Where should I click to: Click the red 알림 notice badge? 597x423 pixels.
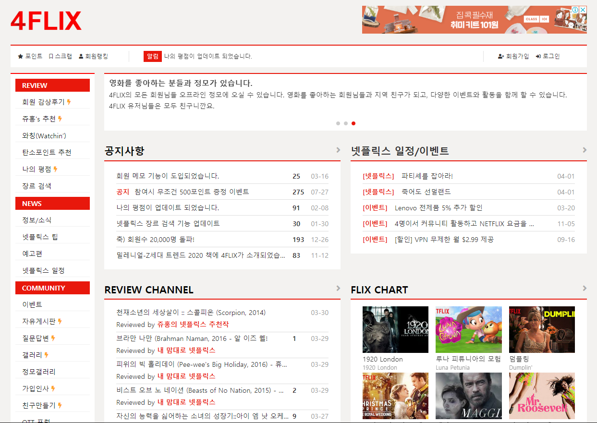pyautogui.click(x=152, y=56)
